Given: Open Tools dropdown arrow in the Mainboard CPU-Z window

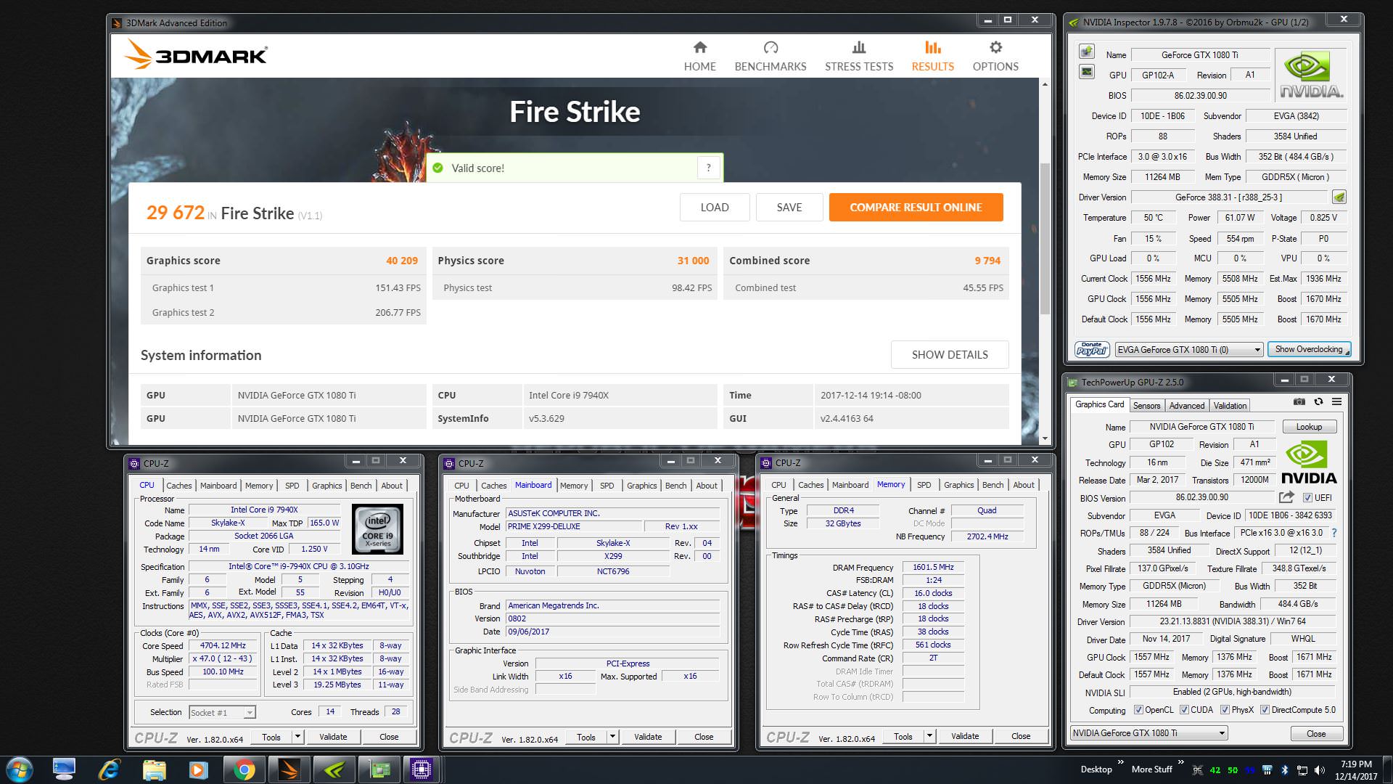Looking at the screenshot, I should pyautogui.click(x=612, y=737).
